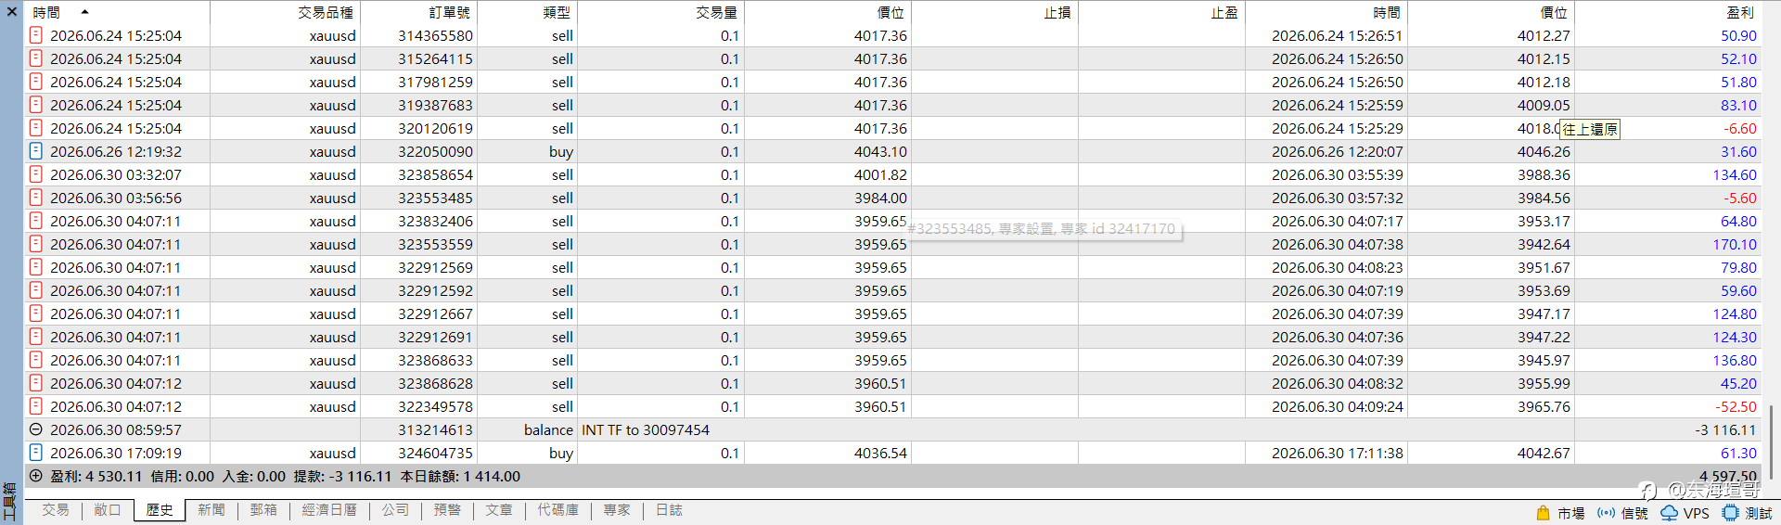Screen dimensions: 1781x525
Task: Select the INT TF to 30097454 comment
Action: coord(646,429)
